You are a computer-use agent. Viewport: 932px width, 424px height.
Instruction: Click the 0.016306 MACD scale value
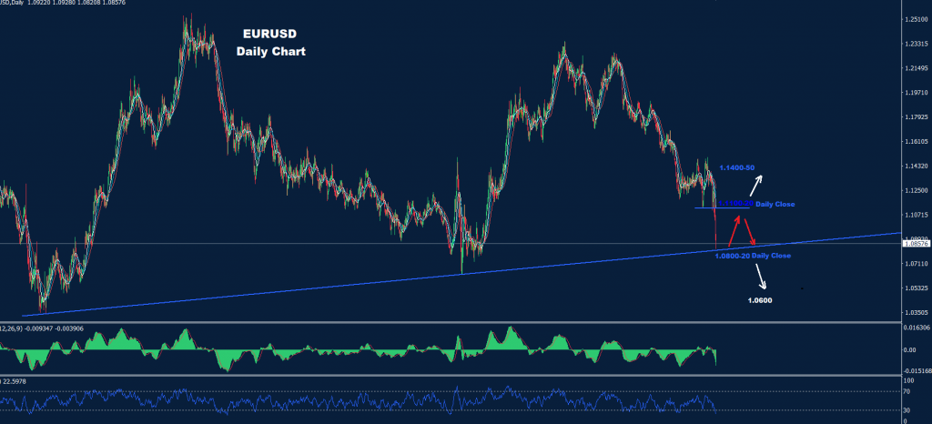click(917, 328)
